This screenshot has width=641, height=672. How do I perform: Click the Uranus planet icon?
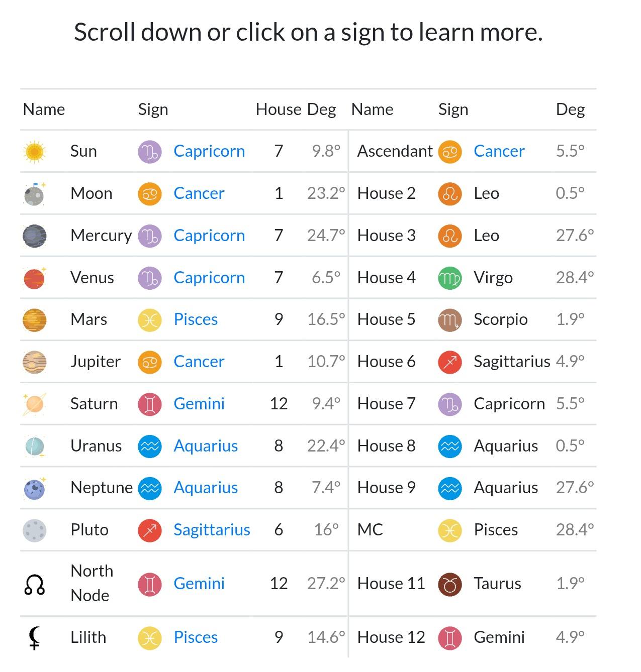[x=34, y=446]
